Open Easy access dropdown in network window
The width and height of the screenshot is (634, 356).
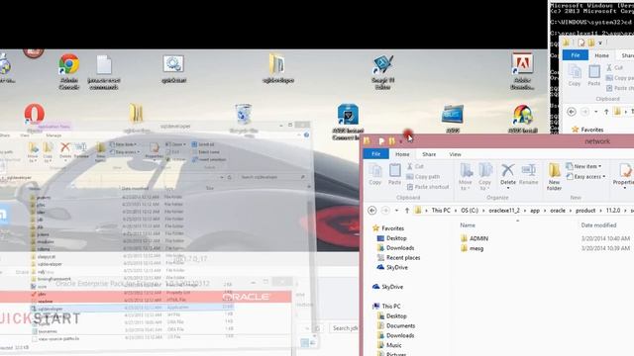click(x=585, y=176)
